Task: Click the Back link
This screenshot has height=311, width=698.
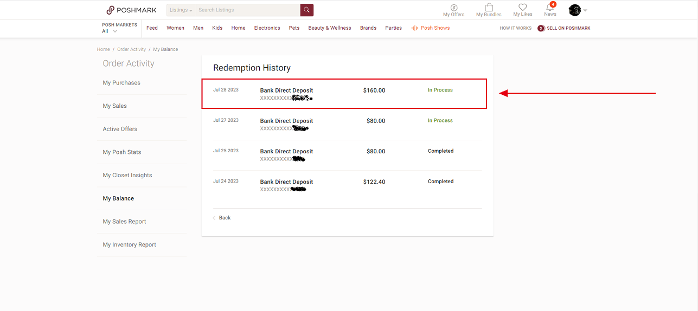Action: 224,218
